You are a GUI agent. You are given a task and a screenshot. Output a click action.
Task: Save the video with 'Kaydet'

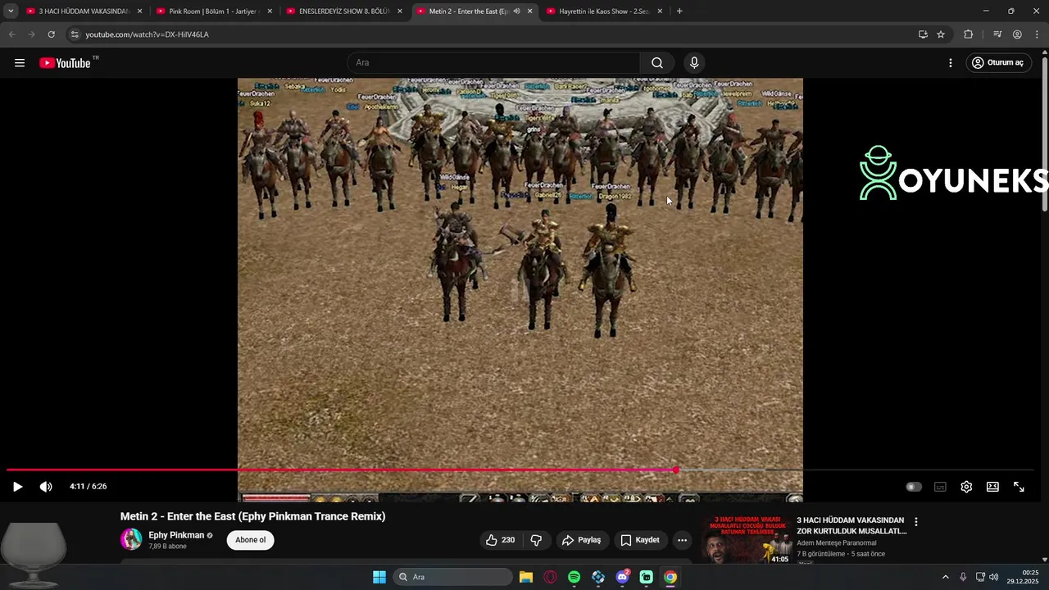[640, 540]
